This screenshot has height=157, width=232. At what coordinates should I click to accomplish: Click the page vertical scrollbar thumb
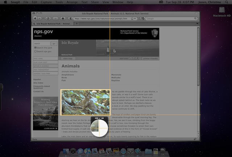[198, 56]
